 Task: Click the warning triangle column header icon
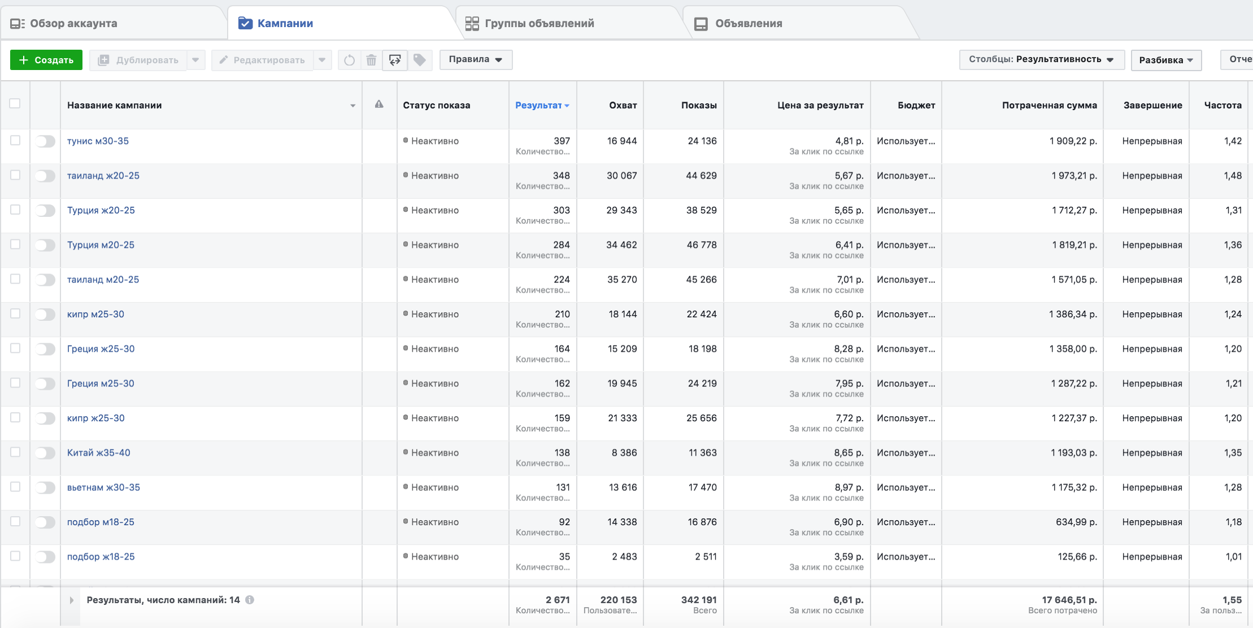coord(379,104)
